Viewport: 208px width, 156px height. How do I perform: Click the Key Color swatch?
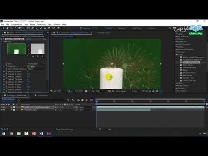[x=29, y=66]
